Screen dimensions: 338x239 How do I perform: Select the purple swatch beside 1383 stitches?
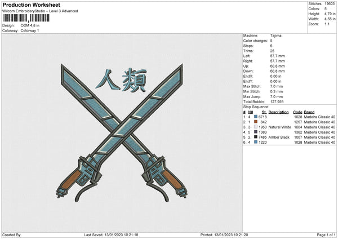(256, 132)
